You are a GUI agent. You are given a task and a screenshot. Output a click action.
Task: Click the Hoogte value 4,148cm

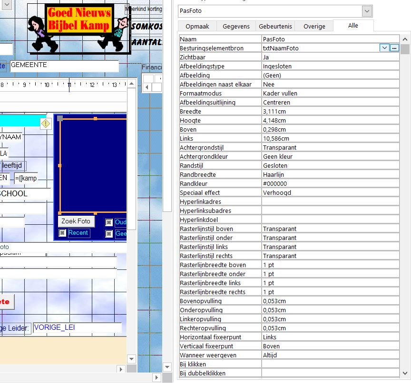(x=330, y=120)
